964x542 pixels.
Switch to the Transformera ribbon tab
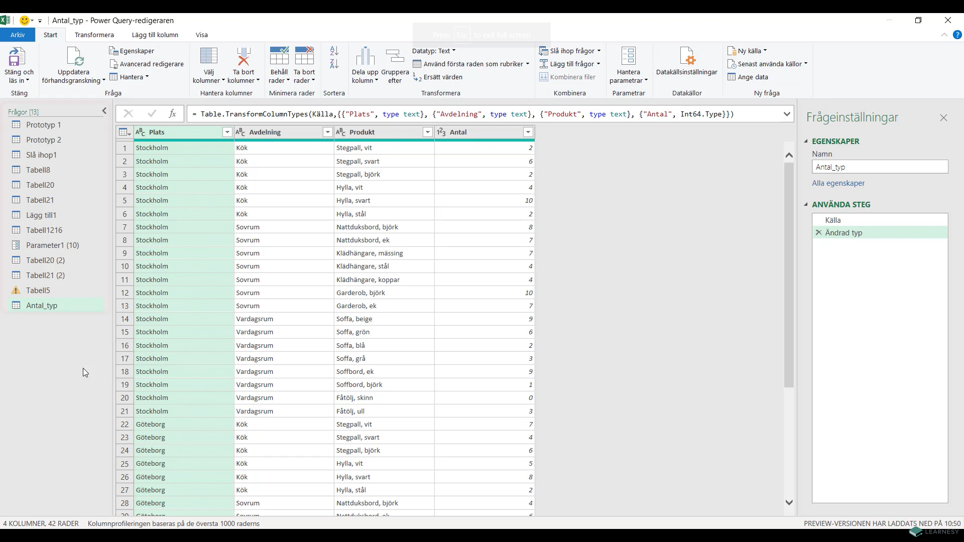coord(94,35)
